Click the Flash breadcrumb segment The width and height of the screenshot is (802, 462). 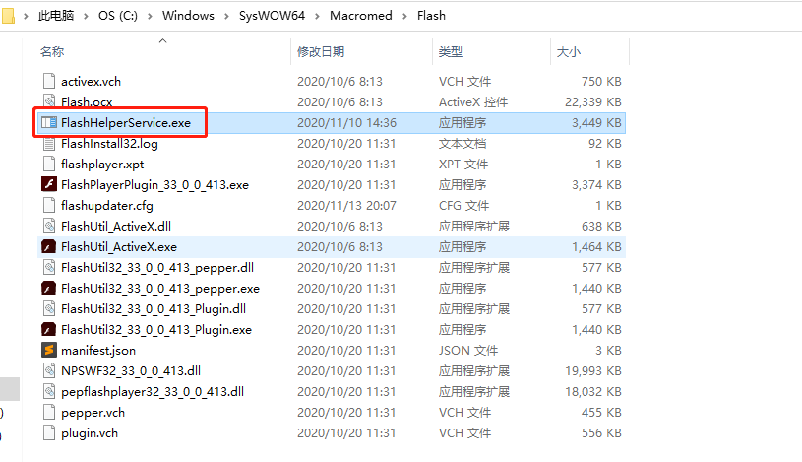pos(431,16)
